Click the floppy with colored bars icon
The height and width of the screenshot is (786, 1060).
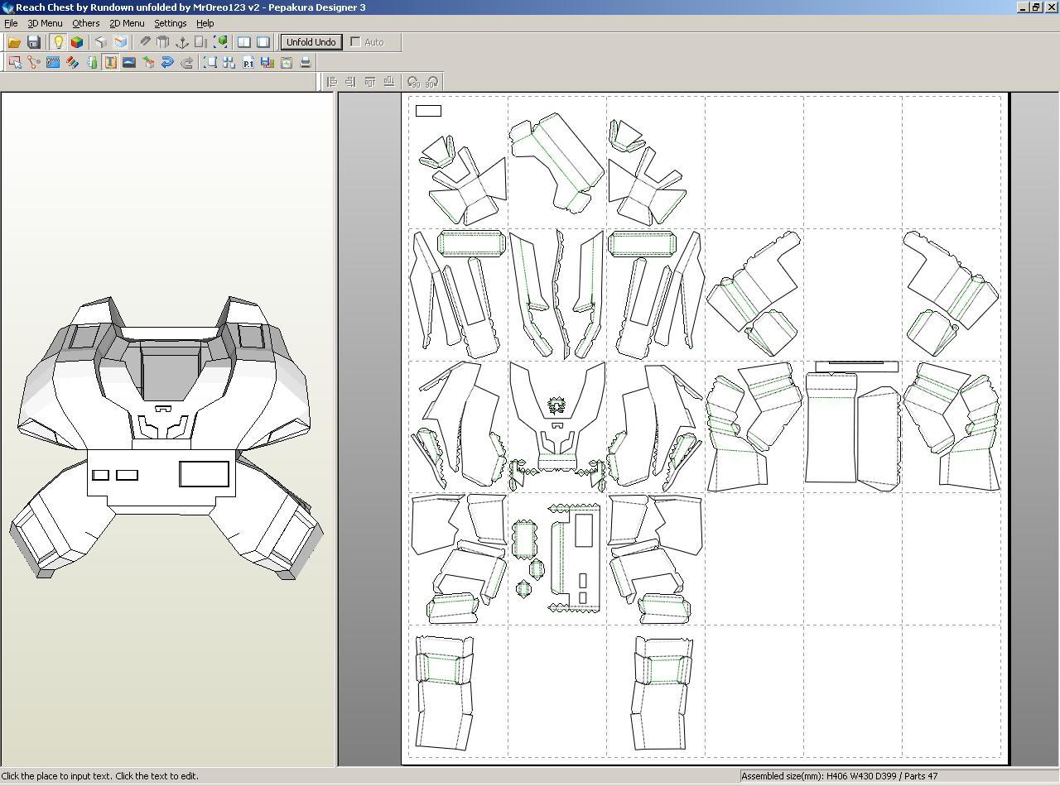tap(267, 62)
